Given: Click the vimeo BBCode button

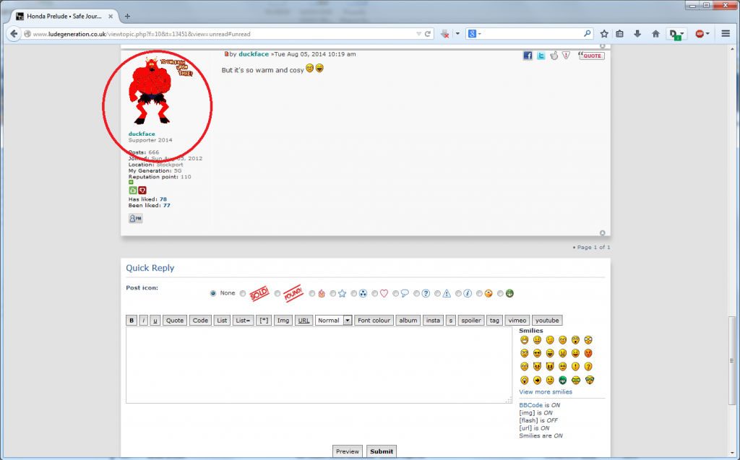Looking at the screenshot, I should click(x=517, y=321).
